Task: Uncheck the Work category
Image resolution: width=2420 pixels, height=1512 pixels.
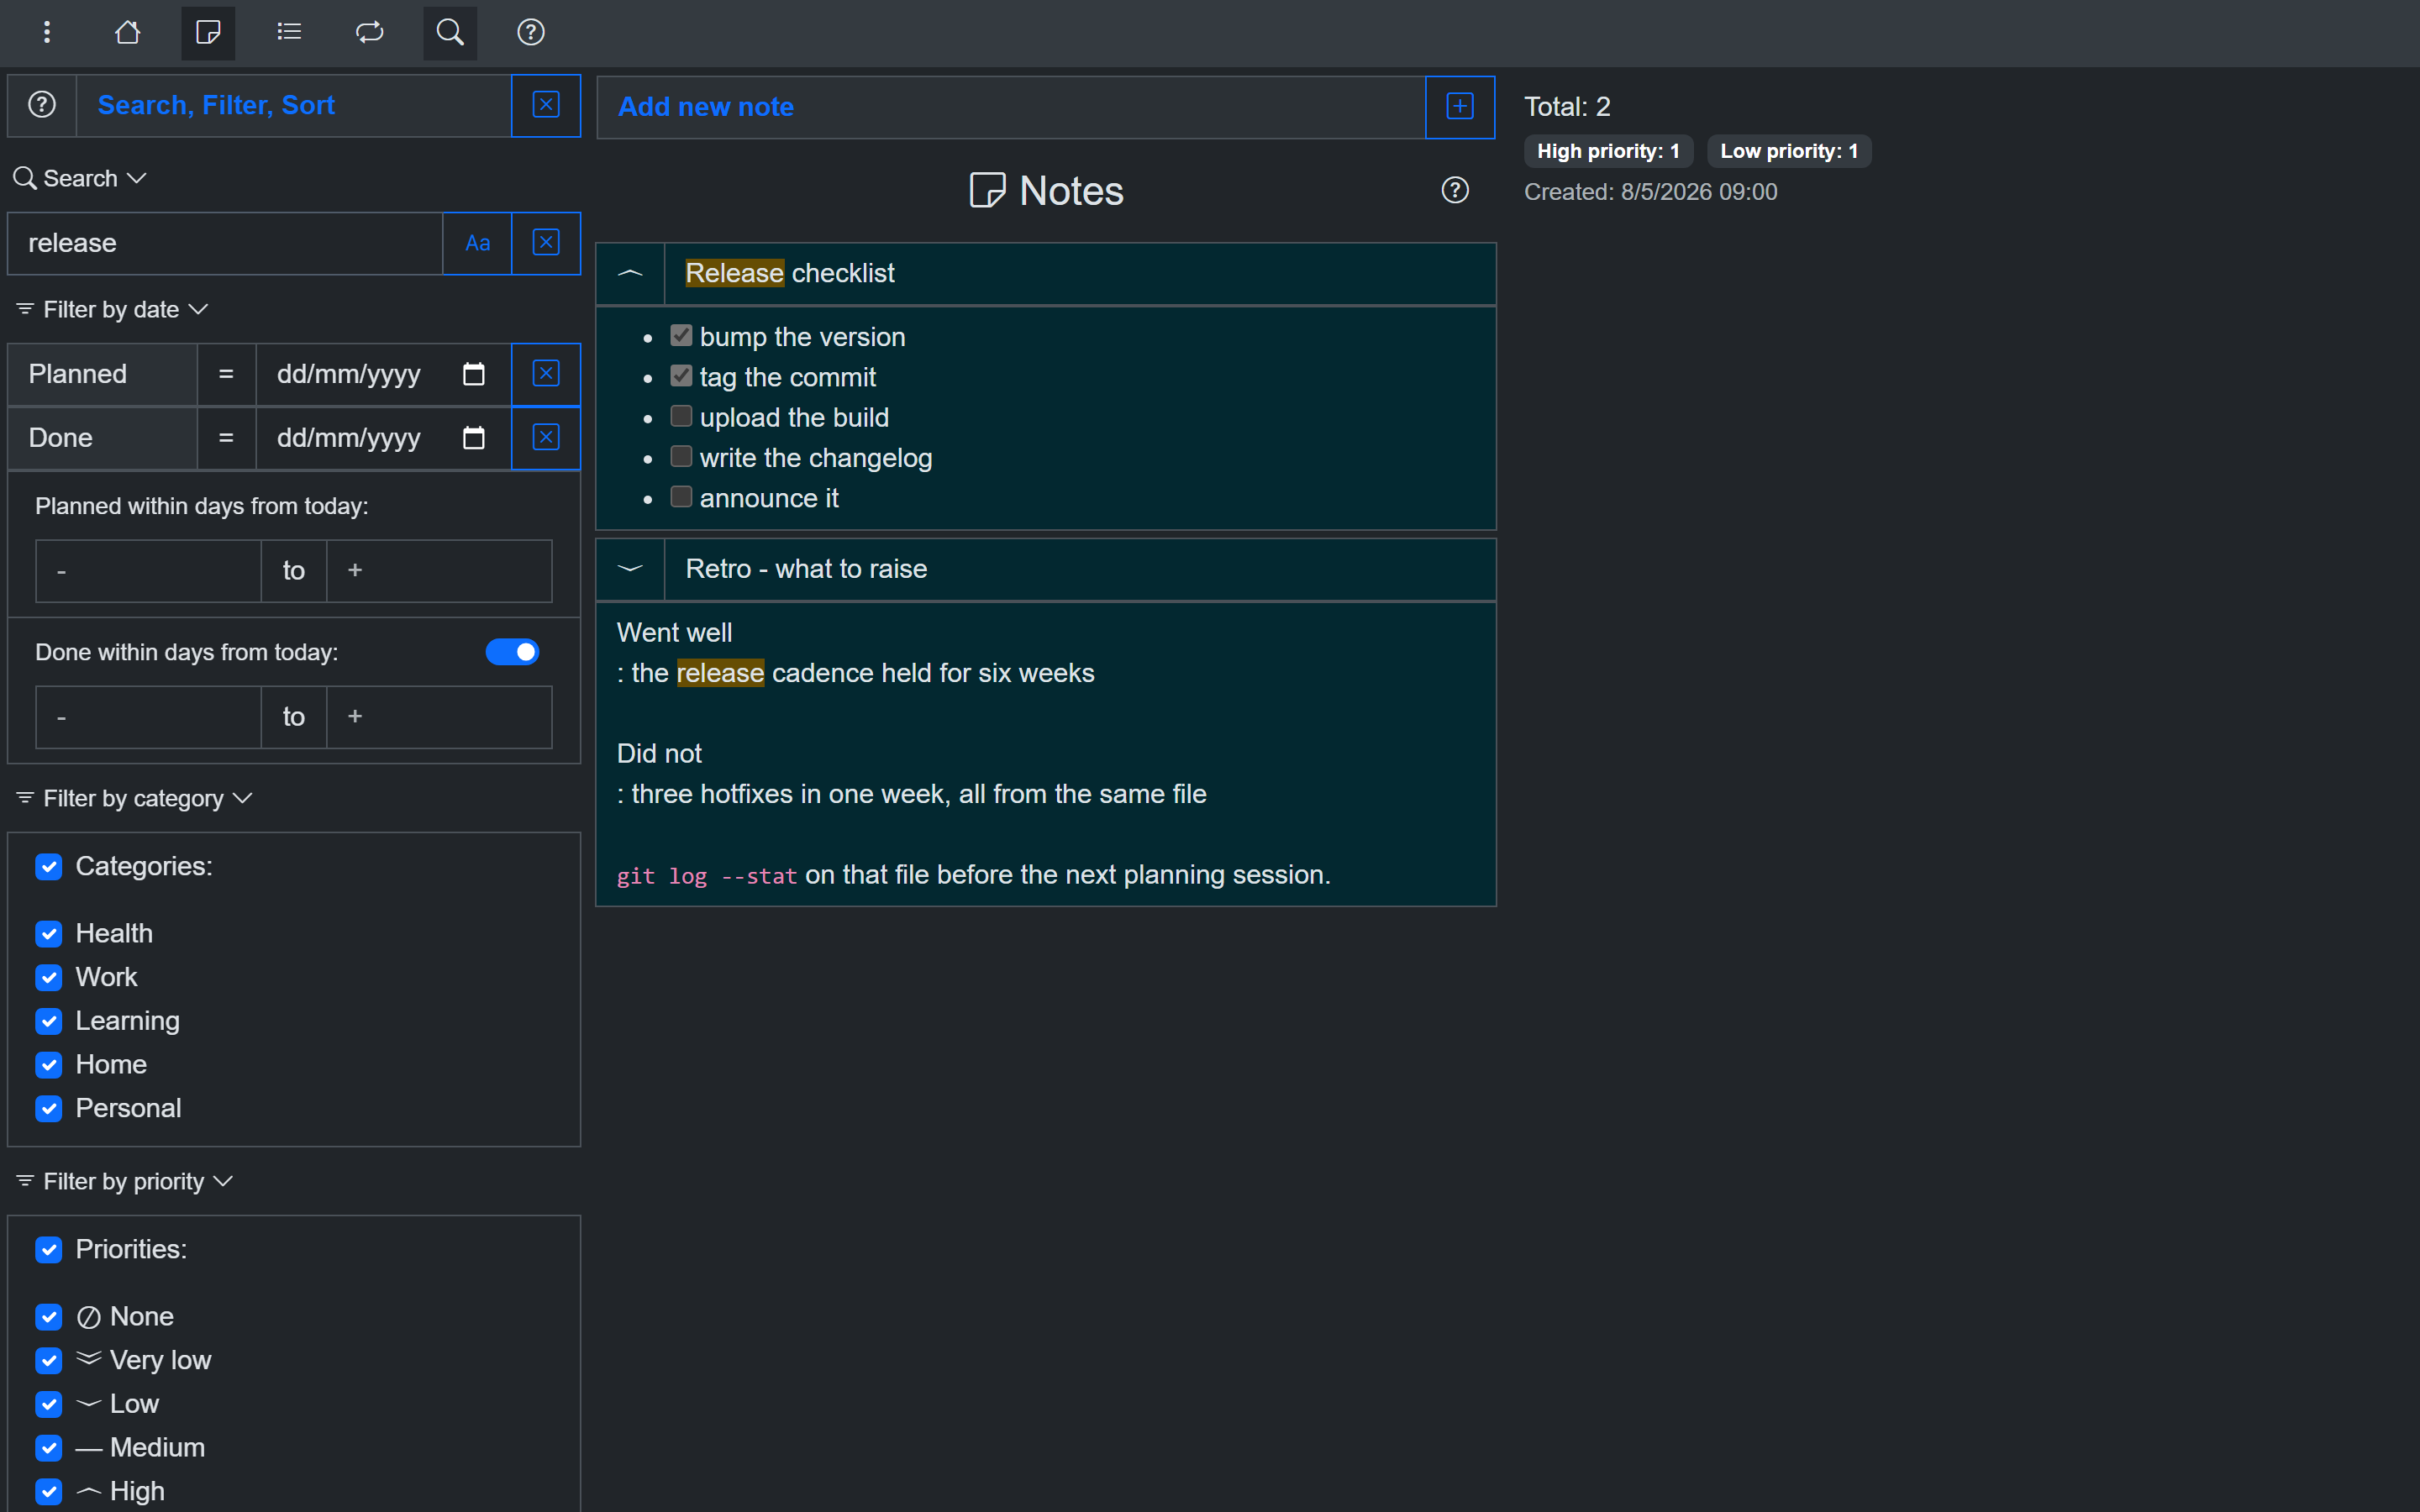Action: (49, 977)
